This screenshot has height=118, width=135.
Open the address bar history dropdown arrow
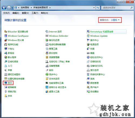click(94, 8)
